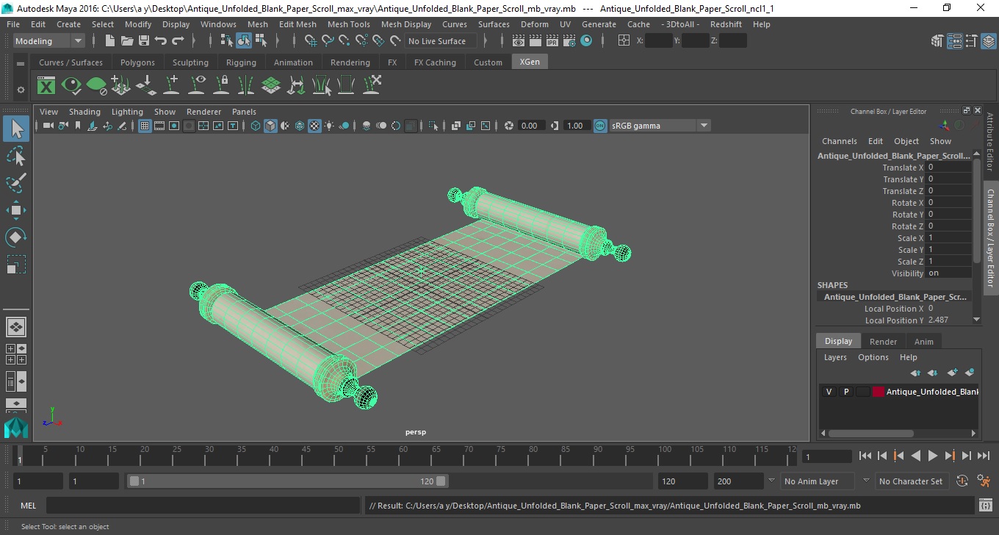Screen dimensions: 999x535
Task: Toggle the V visibility box of the layer
Action: click(829, 392)
